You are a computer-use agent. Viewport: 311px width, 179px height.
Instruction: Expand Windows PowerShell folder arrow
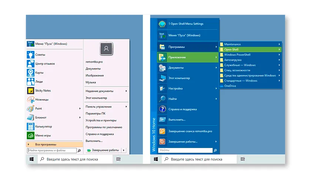coord(279,55)
